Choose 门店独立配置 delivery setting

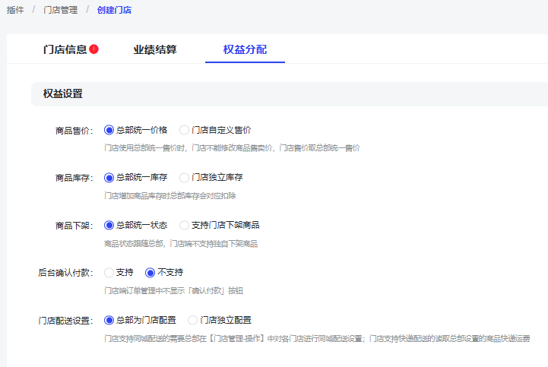pyautogui.click(x=193, y=320)
